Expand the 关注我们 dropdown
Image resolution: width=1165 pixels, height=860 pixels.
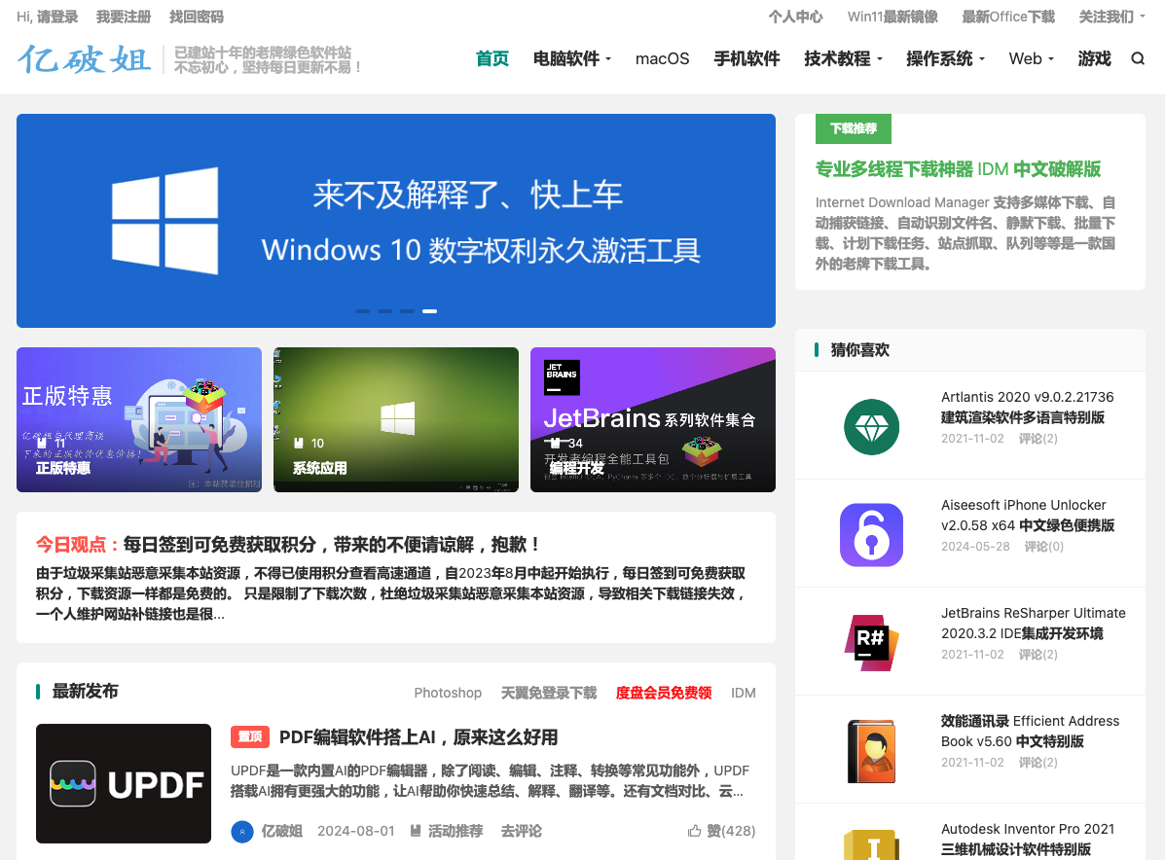[1111, 17]
